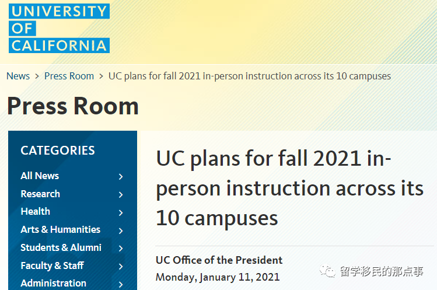The height and width of the screenshot is (290, 437).
Task: Click chevron next to Students & Alumni
Action: pos(121,248)
